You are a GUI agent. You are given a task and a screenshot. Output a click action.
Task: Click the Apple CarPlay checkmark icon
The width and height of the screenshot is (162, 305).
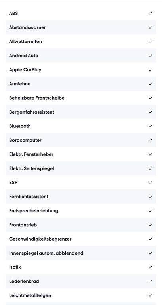(x=151, y=69)
